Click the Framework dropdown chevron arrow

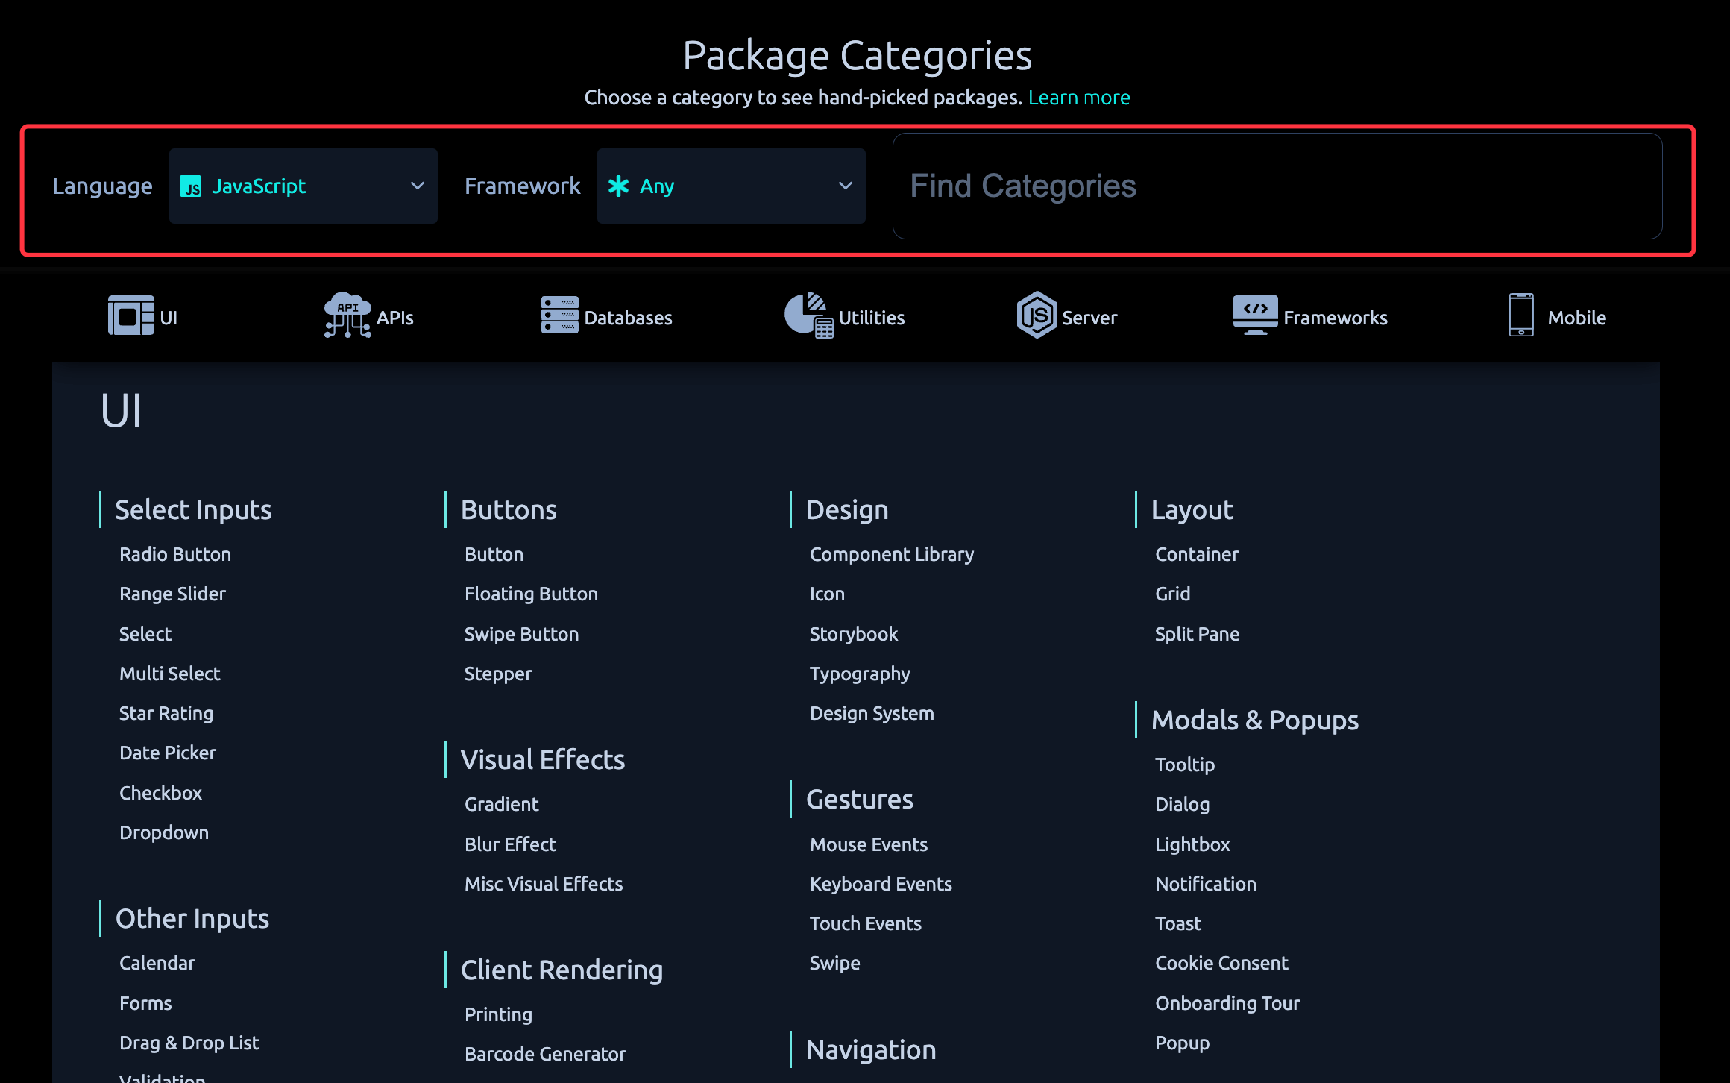click(x=845, y=186)
